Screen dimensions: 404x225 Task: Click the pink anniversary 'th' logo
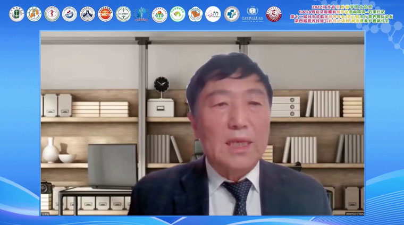[213, 14]
